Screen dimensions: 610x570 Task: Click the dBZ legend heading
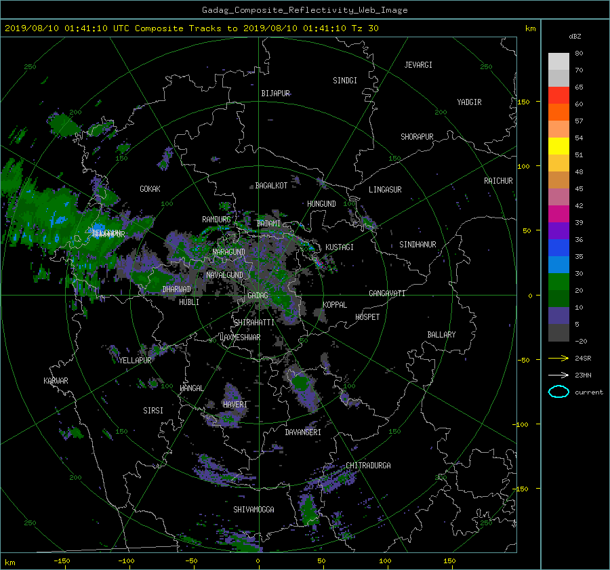coord(575,37)
